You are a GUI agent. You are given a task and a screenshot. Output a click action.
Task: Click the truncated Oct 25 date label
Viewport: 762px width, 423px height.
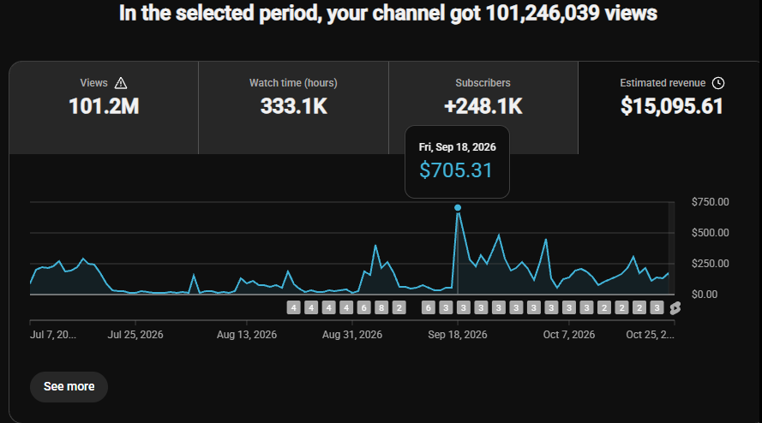pyautogui.click(x=650, y=335)
